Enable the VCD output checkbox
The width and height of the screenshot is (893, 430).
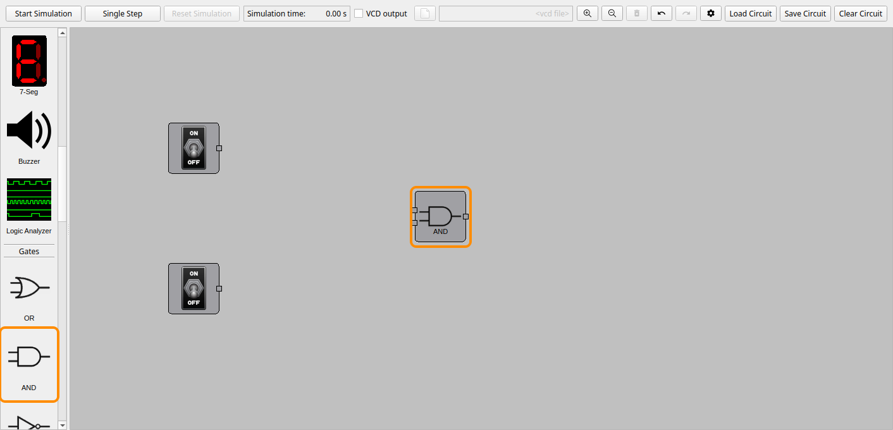click(x=359, y=13)
